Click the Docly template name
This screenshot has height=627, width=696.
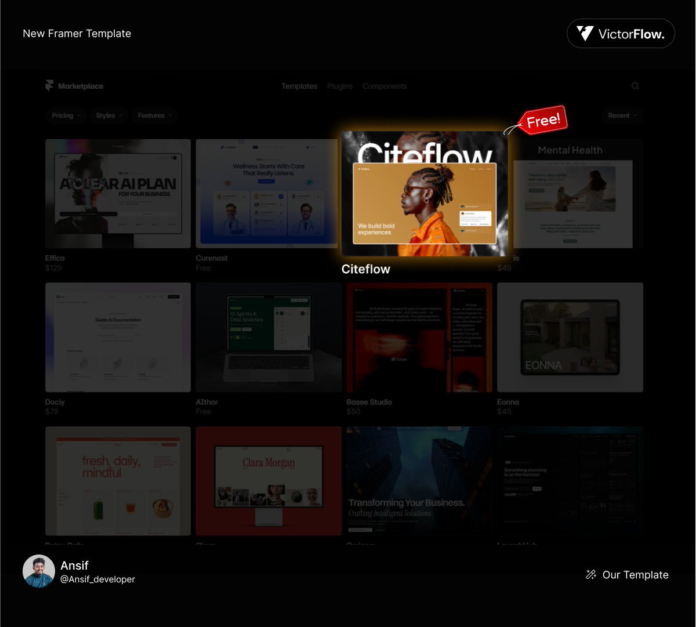coord(55,402)
